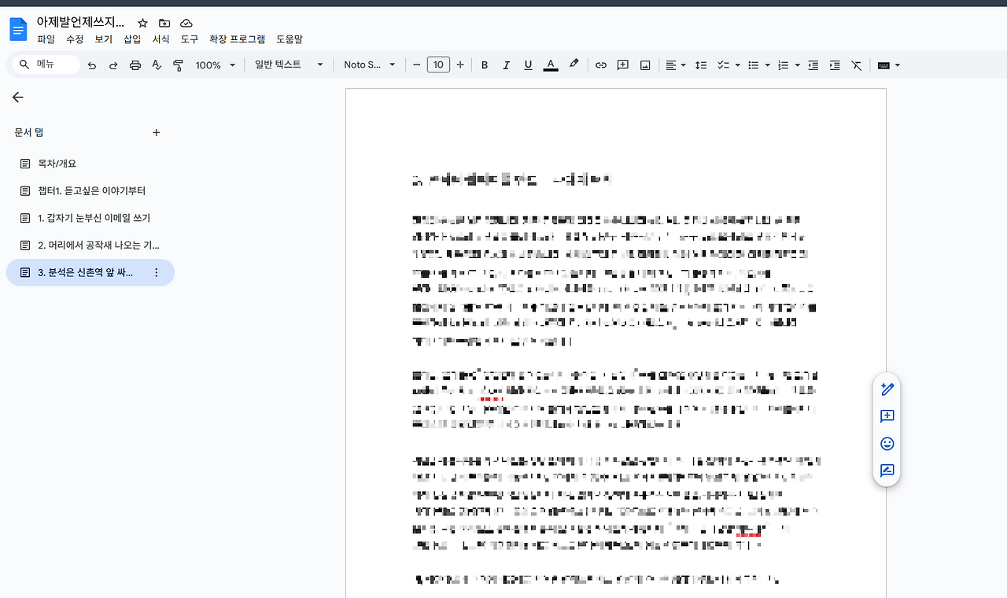The width and height of the screenshot is (1007, 598).
Task: Open the '일반 텍스트' paragraph style dropdown
Action: pos(289,65)
